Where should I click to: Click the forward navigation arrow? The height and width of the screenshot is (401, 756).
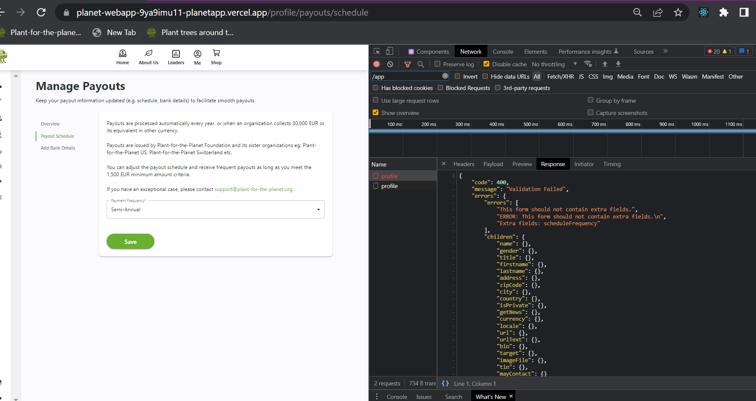[x=21, y=12]
